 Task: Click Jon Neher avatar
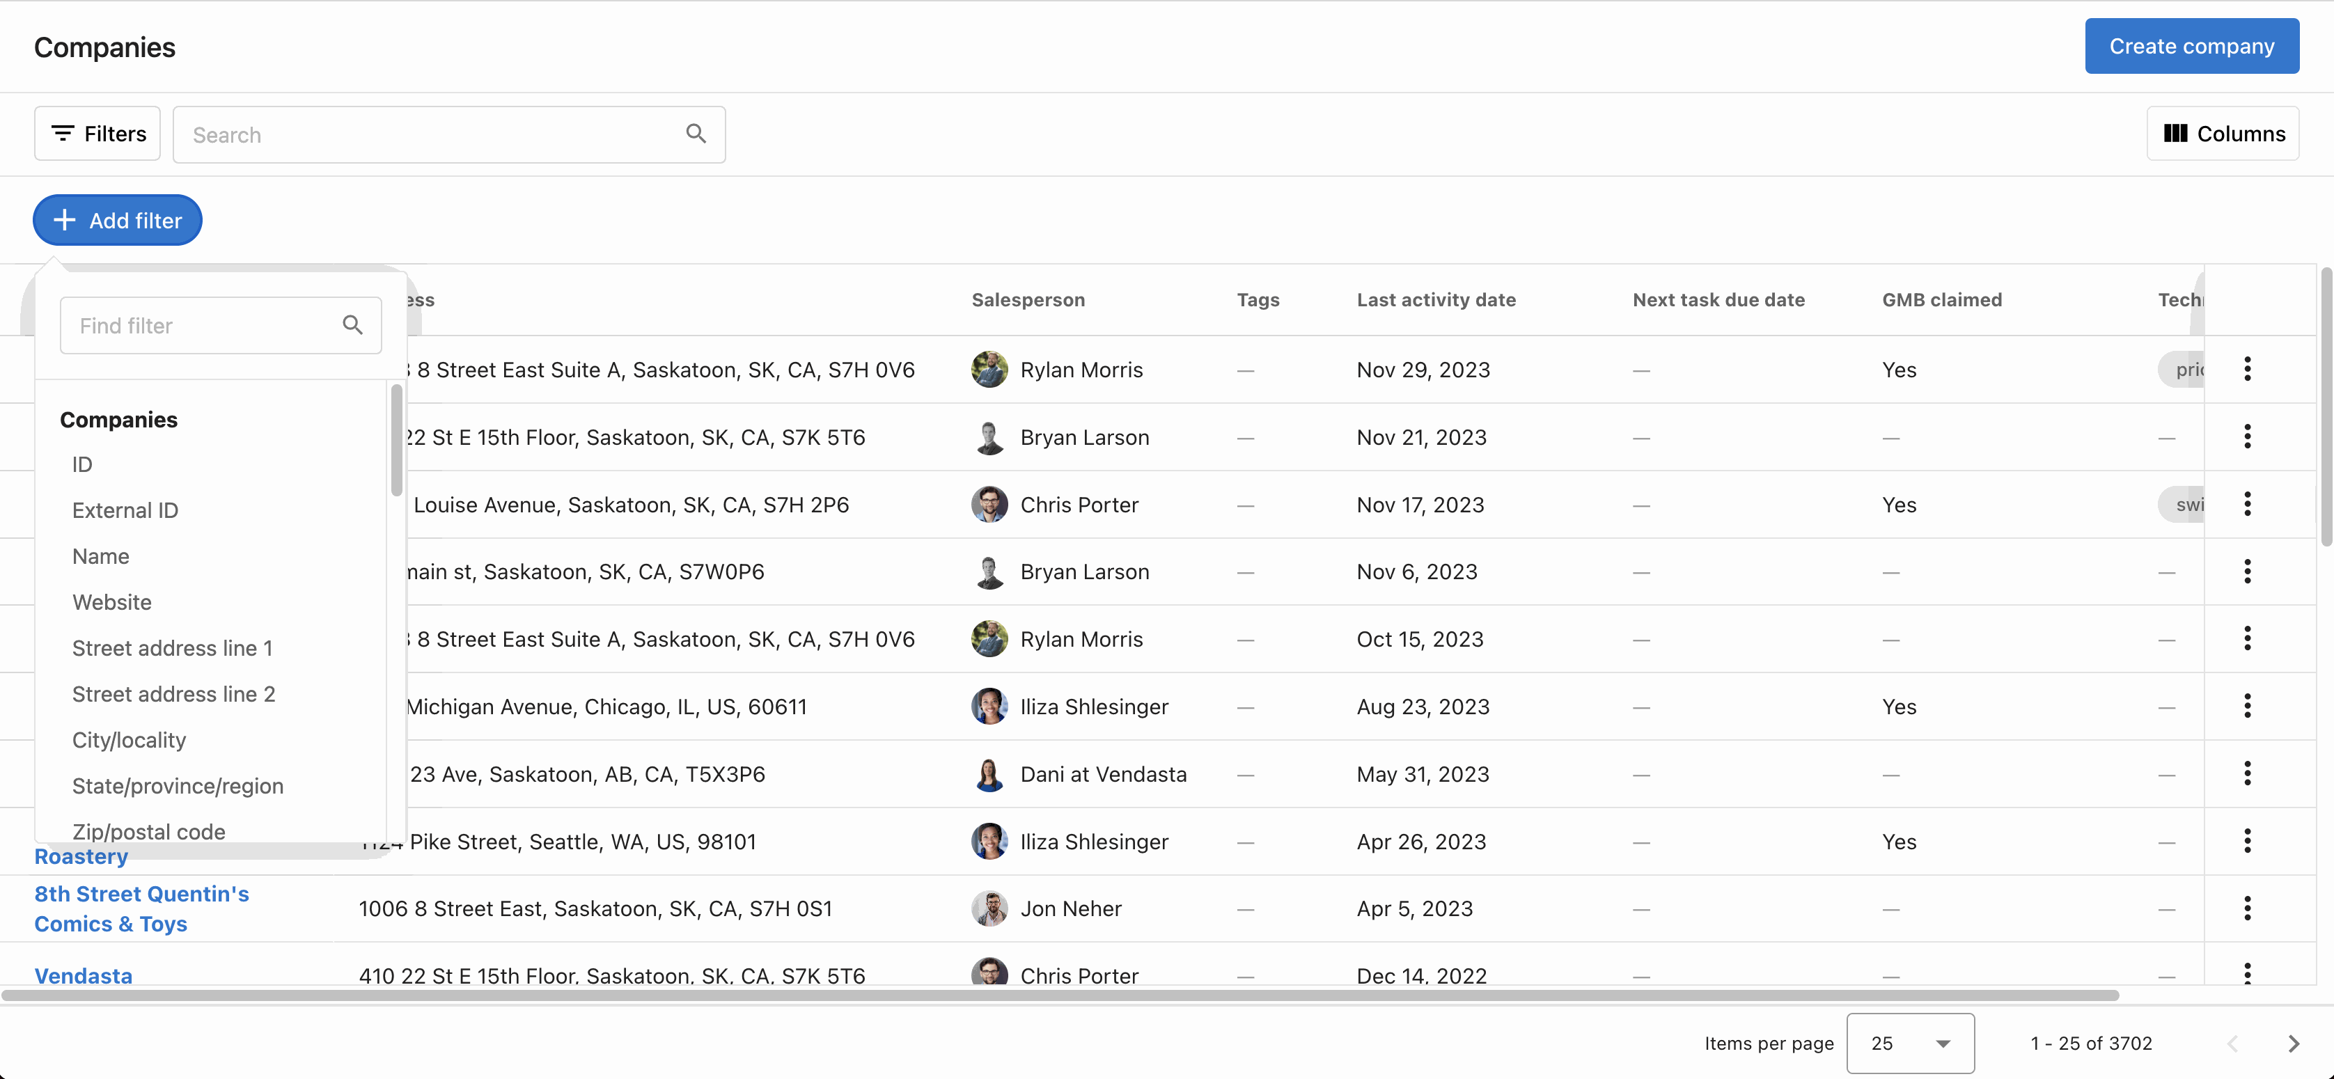pyautogui.click(x=989, y=908)
